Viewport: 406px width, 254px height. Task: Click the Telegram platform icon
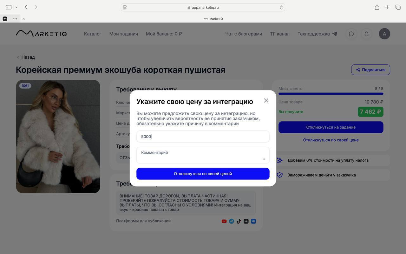[x=232, y=221]
